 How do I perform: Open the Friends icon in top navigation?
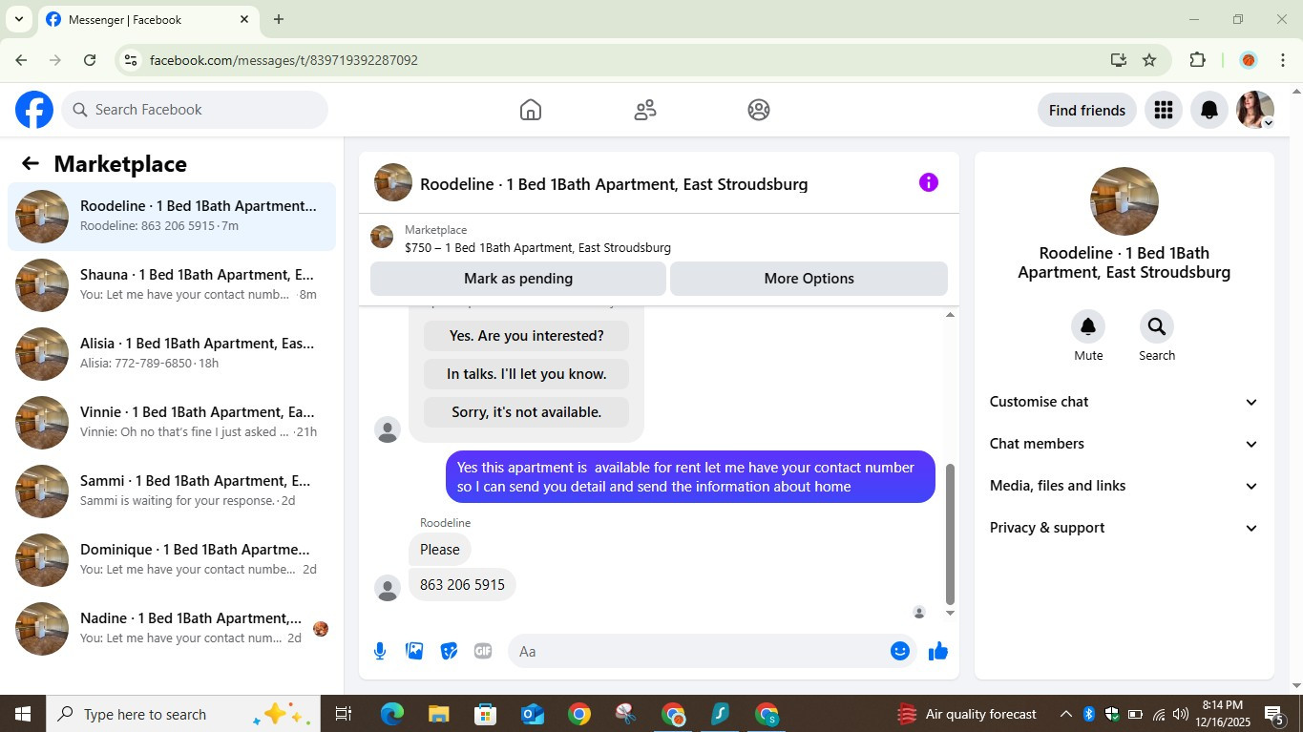click(x=645, y=110)
